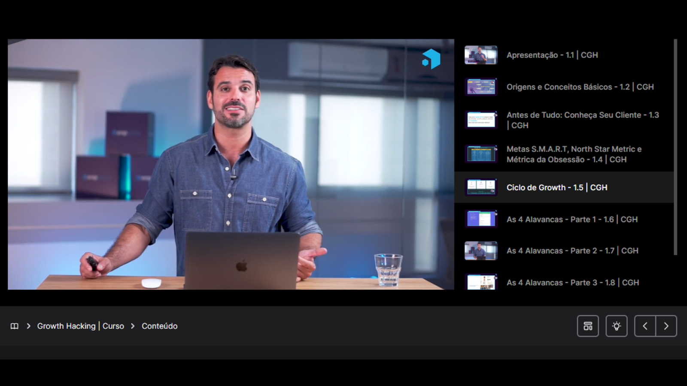Screen dimensions: 687x386
Task: Select lesson Apresentação - 1.1 | CGH
Action: (x=564, y=55)
